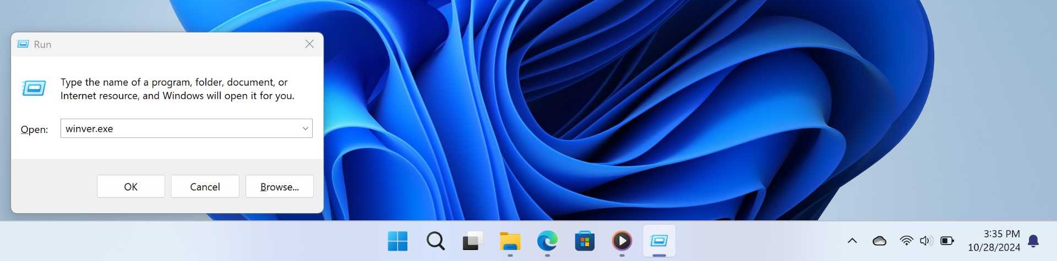Screen dimensions: 1057x261
Task: Open notifications bell icon
Action: [1033, 241]
